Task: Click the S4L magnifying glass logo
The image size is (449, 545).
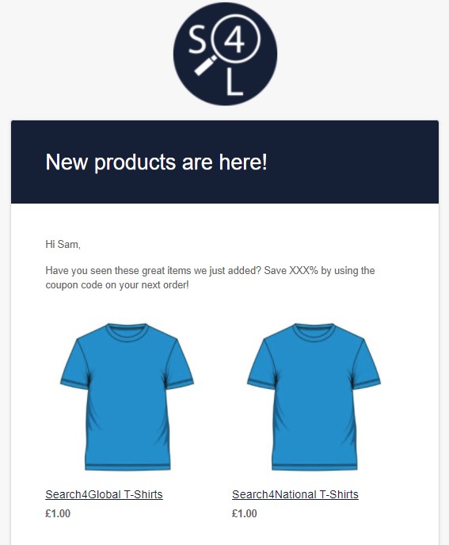Action: click(225, 54)
